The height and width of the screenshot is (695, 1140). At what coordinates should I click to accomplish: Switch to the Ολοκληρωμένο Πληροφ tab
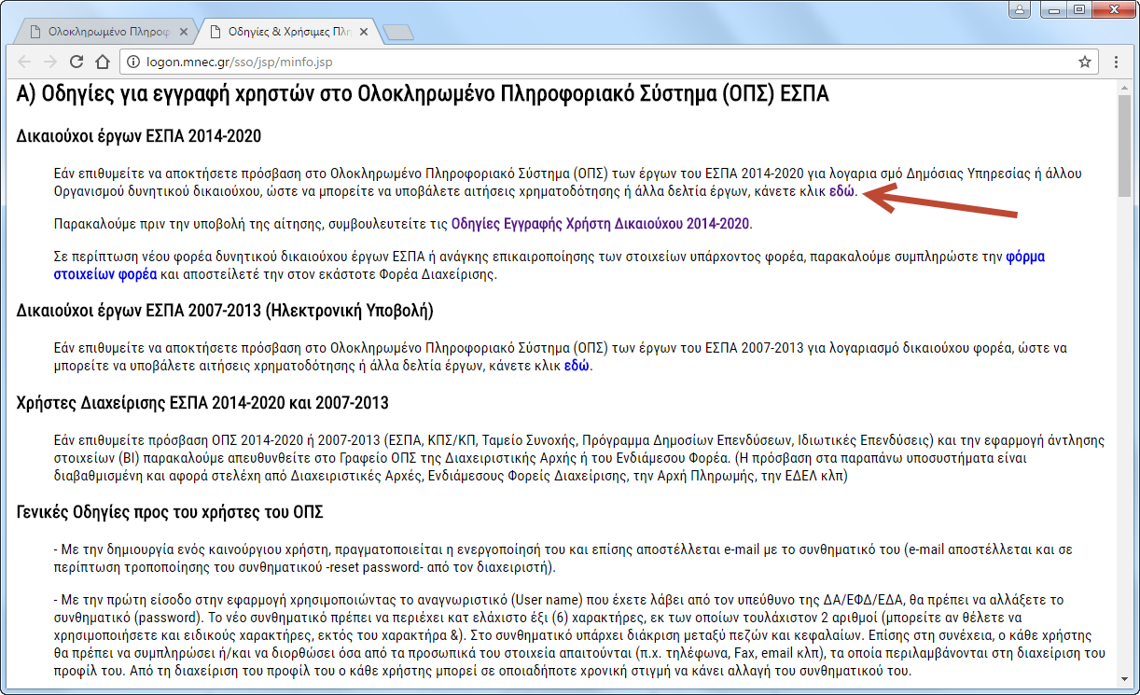[x=103, y=32]
